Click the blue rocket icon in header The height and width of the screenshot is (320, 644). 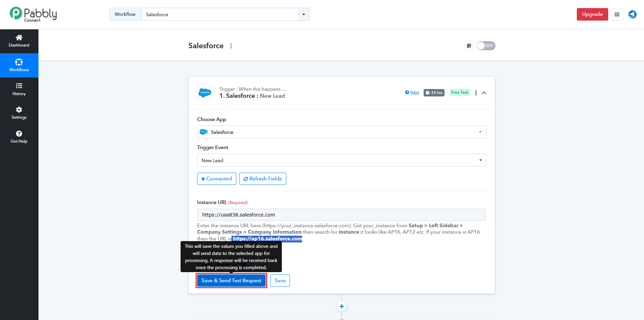tap(632, 14)
